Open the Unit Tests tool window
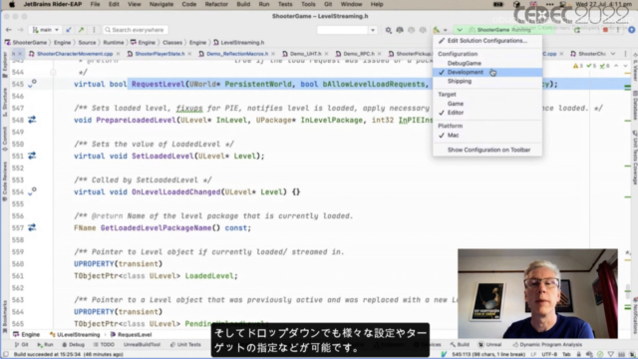Screen dimensions: 638x359 point(185,345)
